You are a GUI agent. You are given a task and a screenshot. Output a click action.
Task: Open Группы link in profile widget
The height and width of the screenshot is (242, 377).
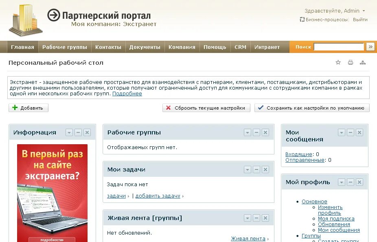[x=311, y=236]
